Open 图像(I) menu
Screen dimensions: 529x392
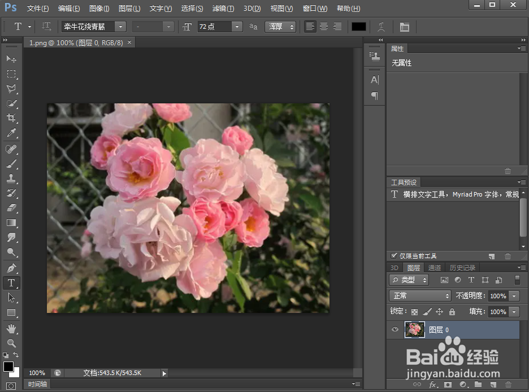[x=99, y=8]
